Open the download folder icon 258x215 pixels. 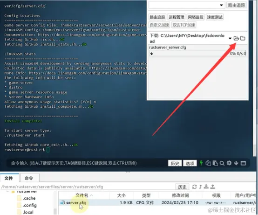(236, 38)
